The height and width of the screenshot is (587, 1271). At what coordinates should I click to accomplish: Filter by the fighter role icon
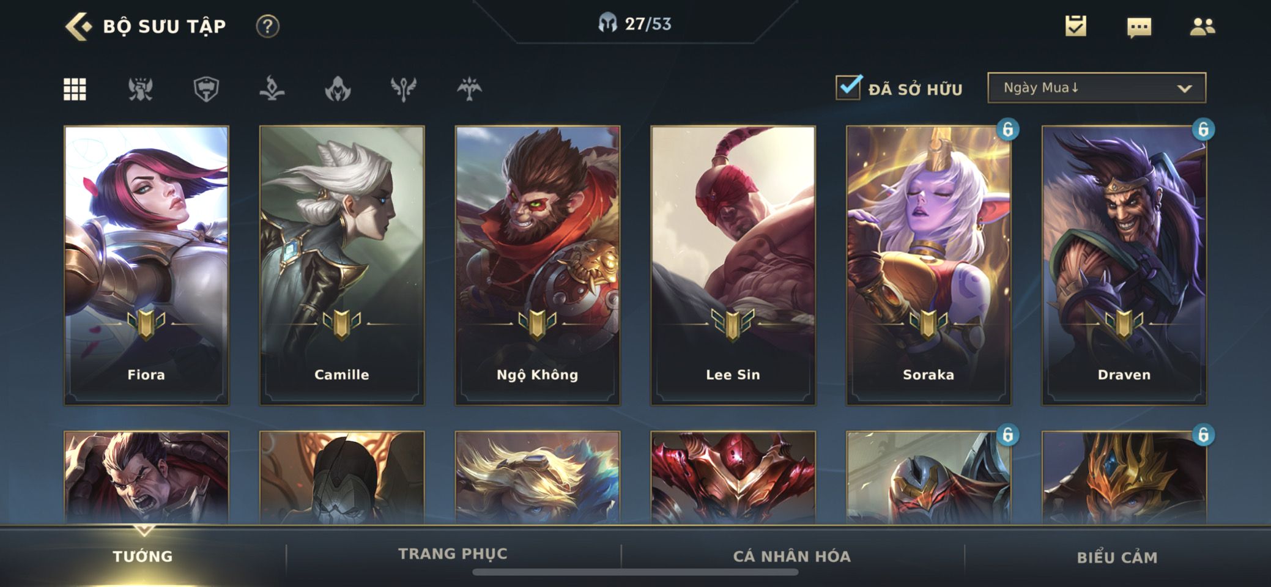(141, 89)
